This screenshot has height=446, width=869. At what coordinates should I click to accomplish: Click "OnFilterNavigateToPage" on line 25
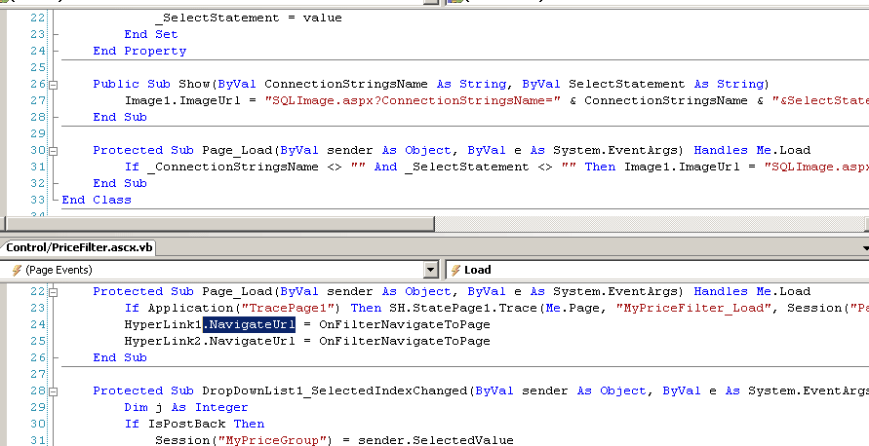[405, 342]
